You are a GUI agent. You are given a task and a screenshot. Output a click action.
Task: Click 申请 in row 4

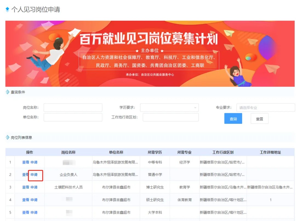click(x=34, y=200)
